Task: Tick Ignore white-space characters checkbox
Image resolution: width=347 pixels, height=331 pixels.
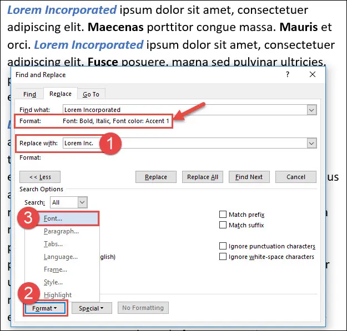Action: click(223, 257)
